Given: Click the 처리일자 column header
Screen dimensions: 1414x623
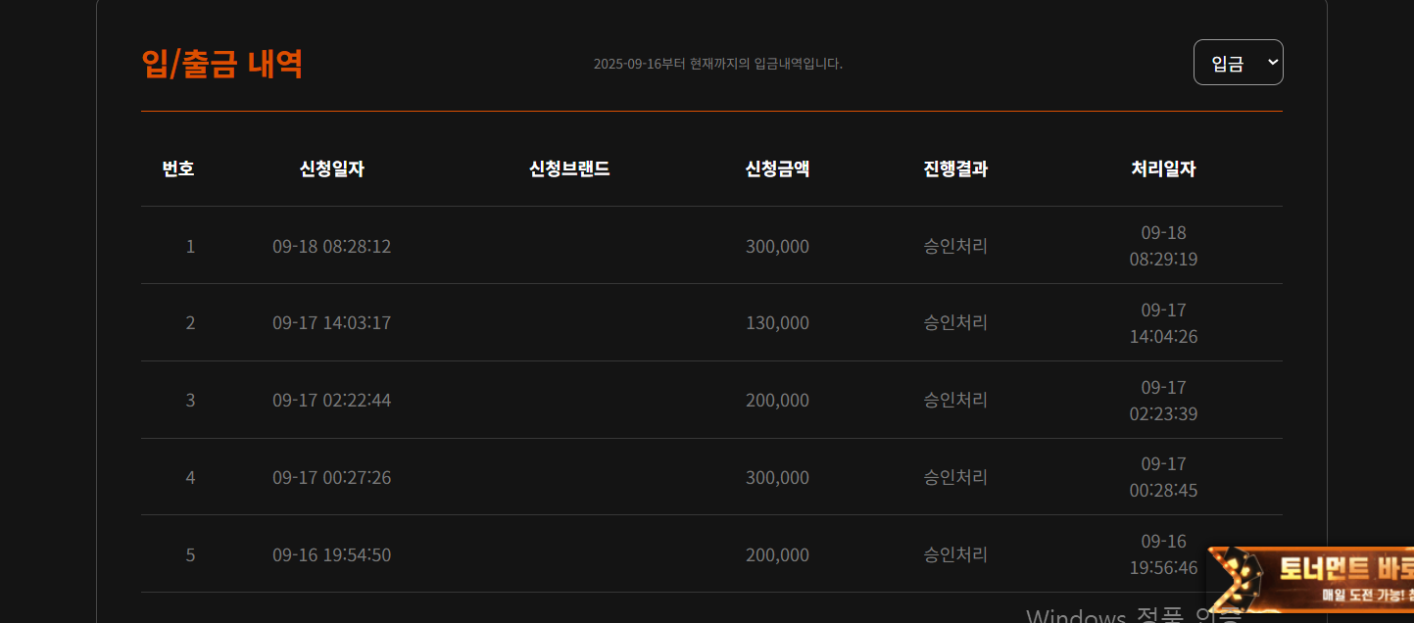Looking at the screenshot, I should (1163, 168).
